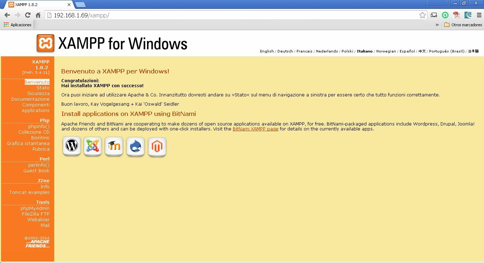Navigate back with the back arrow
Viewport: 484px width, 263px height.
7,15
